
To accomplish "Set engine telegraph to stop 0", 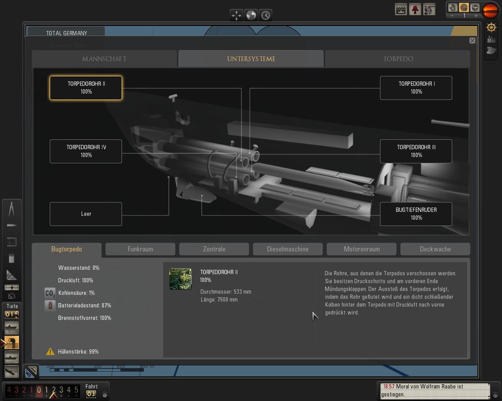I will pyautogui.click(x=39, y=390).
